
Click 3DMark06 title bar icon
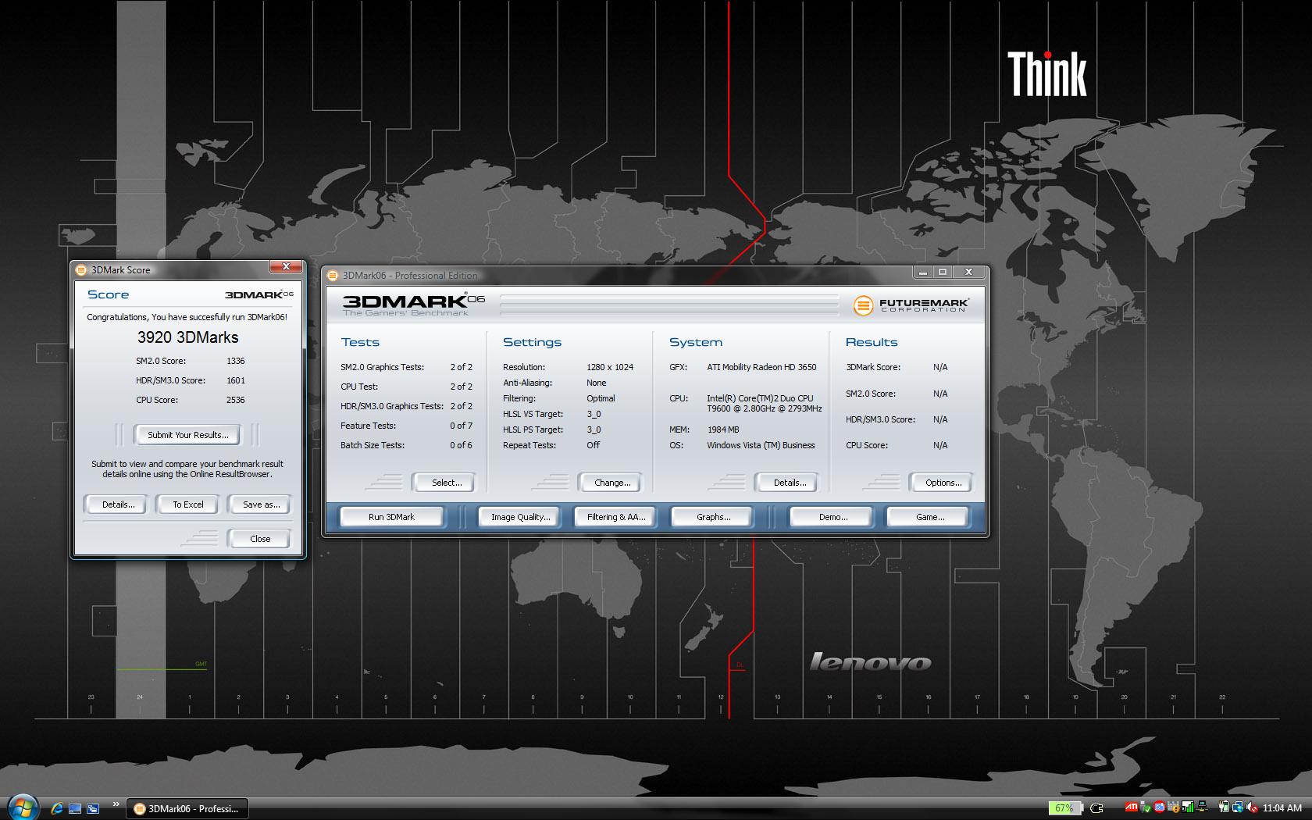(x=333, y=276)
